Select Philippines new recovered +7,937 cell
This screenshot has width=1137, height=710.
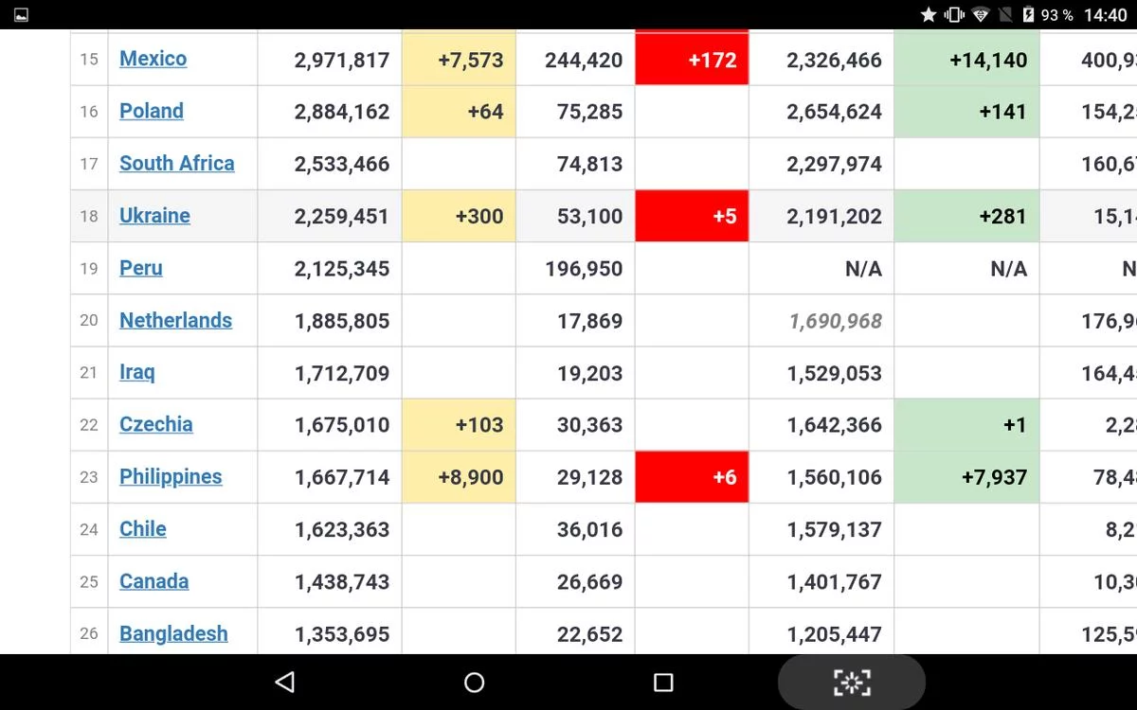coord(966,477)
